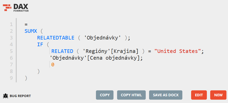Viewport: 228px width, 103px height.
Task: Start a new formula with NEW button
Action: tap(218, 95)
